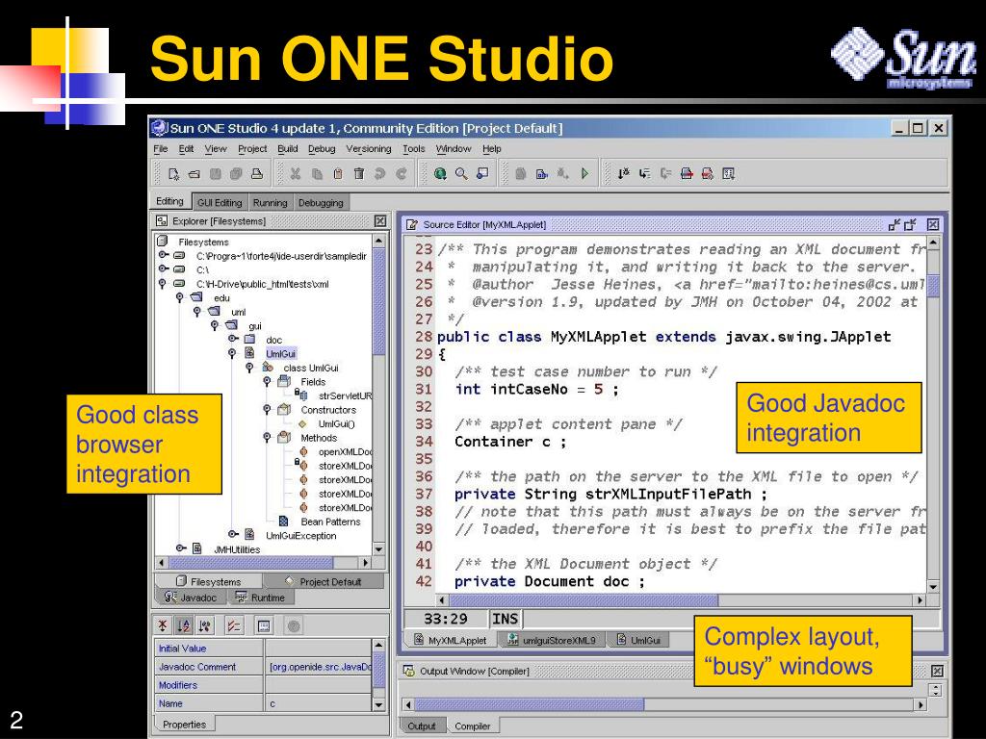Click the customizer icon in Properties toolbar
Viewport: 986px width, 739px height.
pyautogui.click(x=264, y=625)
